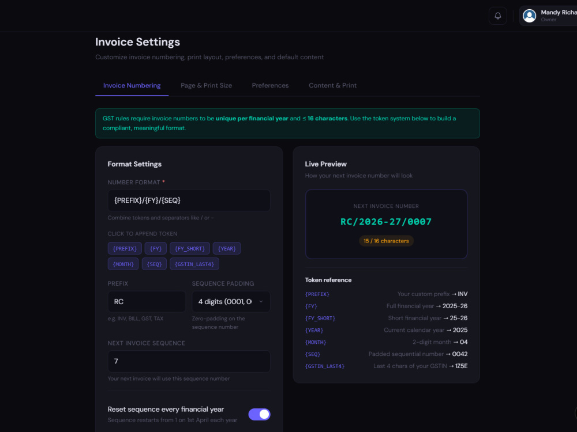Switch to Invoice Numbering tab
The image size is (577, 432).
click(x=132, y=86)
